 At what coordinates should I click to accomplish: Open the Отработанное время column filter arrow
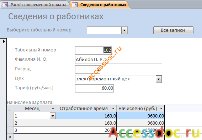tap(113, 109)
